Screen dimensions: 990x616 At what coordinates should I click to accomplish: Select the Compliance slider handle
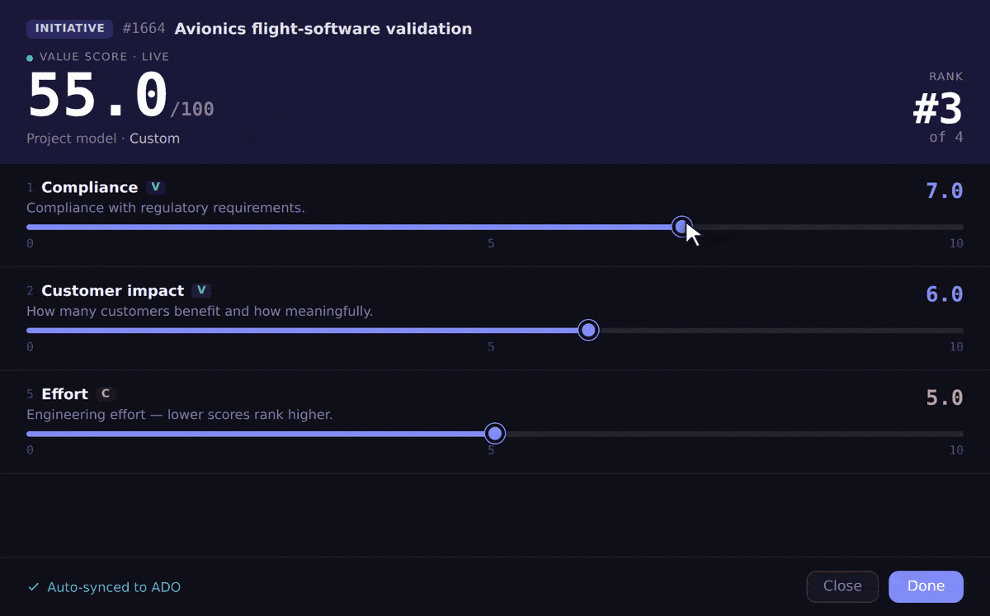[681, 227]
